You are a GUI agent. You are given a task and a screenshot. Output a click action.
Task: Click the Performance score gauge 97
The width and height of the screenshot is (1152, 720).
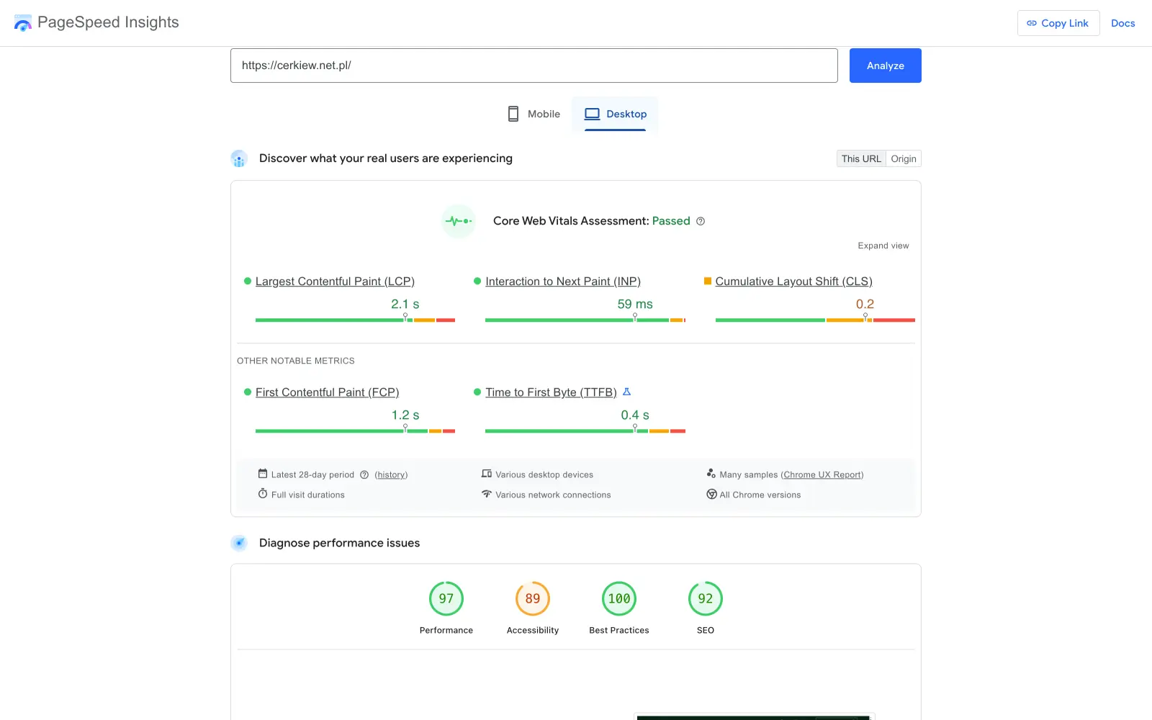coord(446,598)
